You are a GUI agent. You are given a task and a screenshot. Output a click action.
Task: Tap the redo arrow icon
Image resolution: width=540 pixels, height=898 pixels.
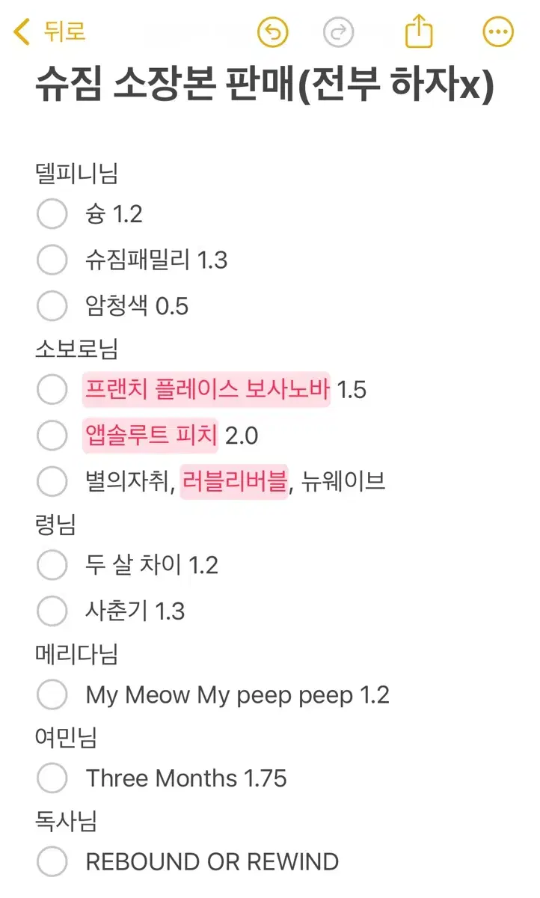pos(338,32)
